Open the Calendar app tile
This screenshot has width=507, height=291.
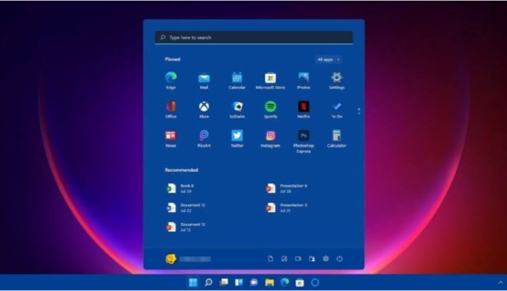[x=237, y=81]
